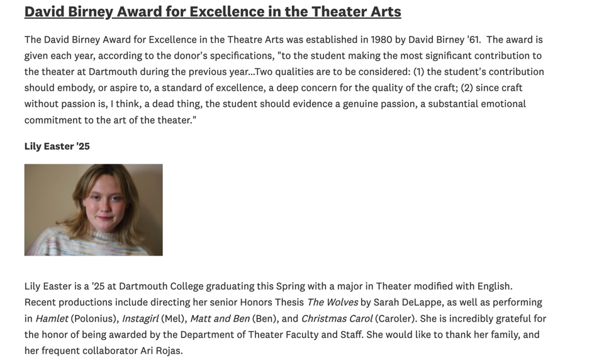599x362 pixels.
Task: Click the photo of Lily Easter
Action: tap(93, 210)
